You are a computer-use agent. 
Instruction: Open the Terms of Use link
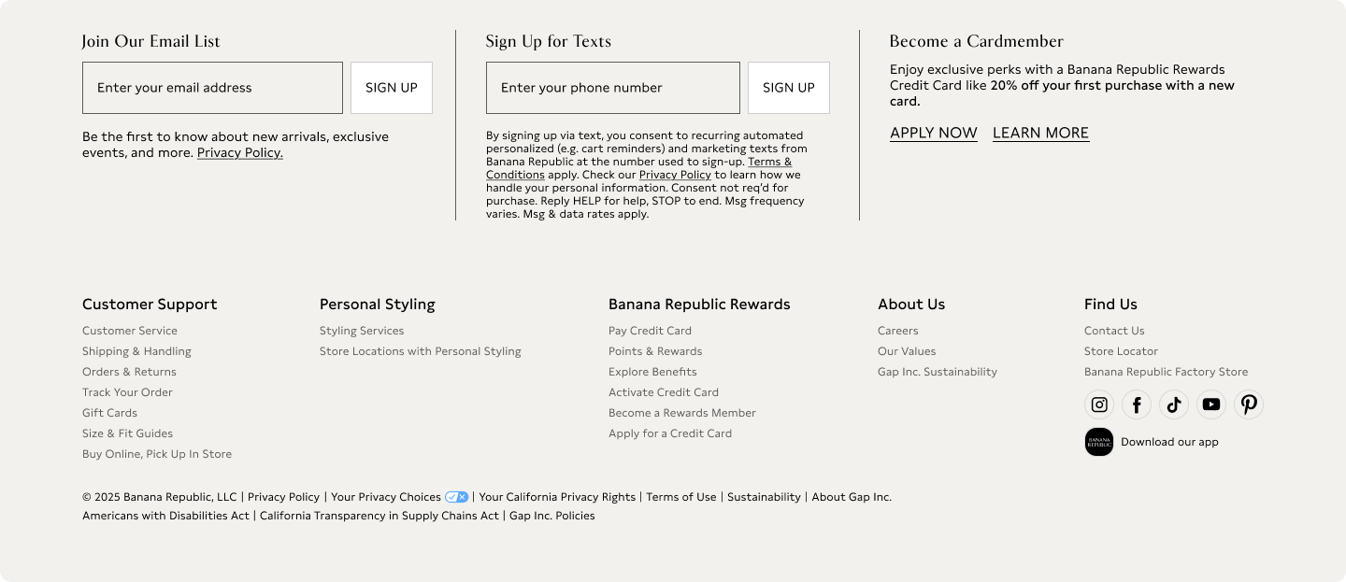pos(681,497)
